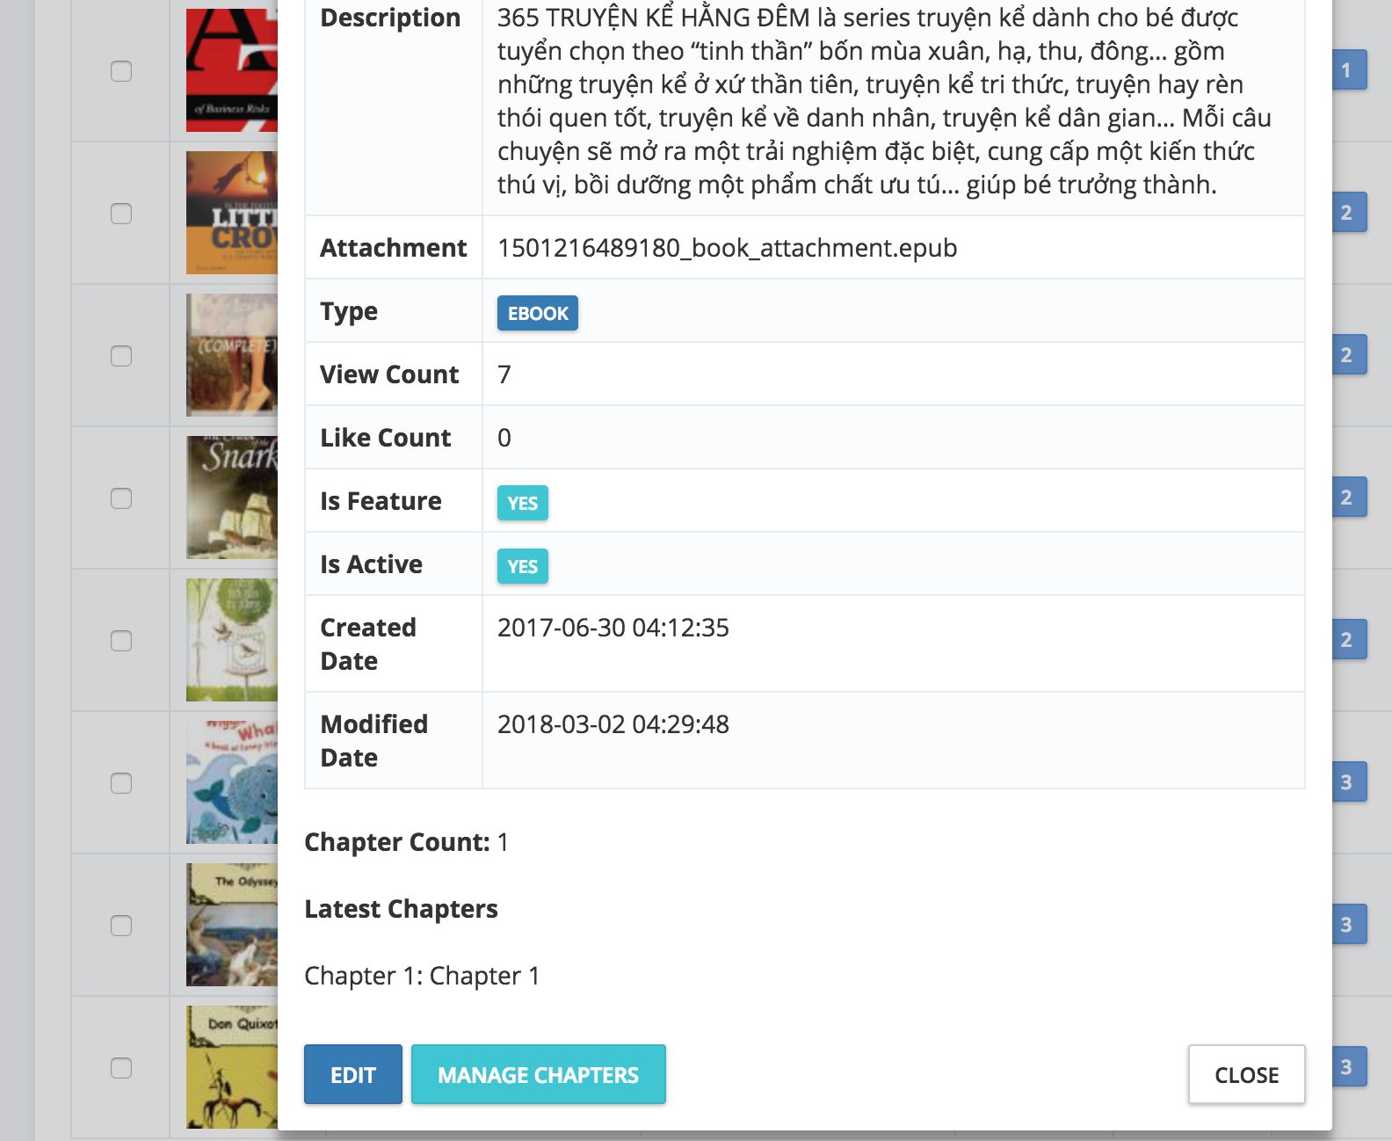Open the Don Quixote cover thumbnail

tap(232, 1067)
